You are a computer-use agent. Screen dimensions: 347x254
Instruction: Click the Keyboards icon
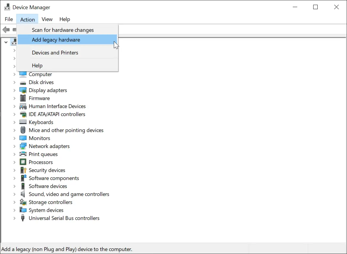coord(23,122)
